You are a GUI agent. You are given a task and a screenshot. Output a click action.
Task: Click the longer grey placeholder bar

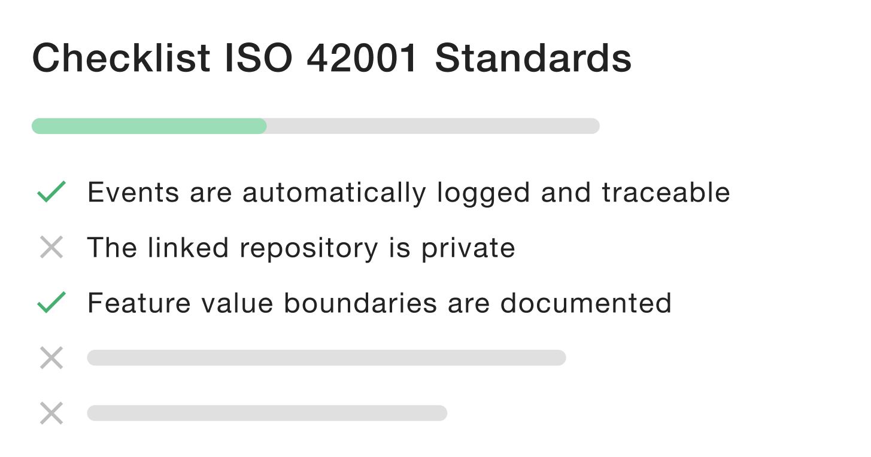(x=326, y=358)
